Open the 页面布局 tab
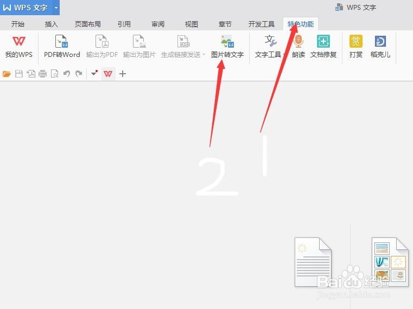Viewport: 413px width, 309px height. (88, 24)
